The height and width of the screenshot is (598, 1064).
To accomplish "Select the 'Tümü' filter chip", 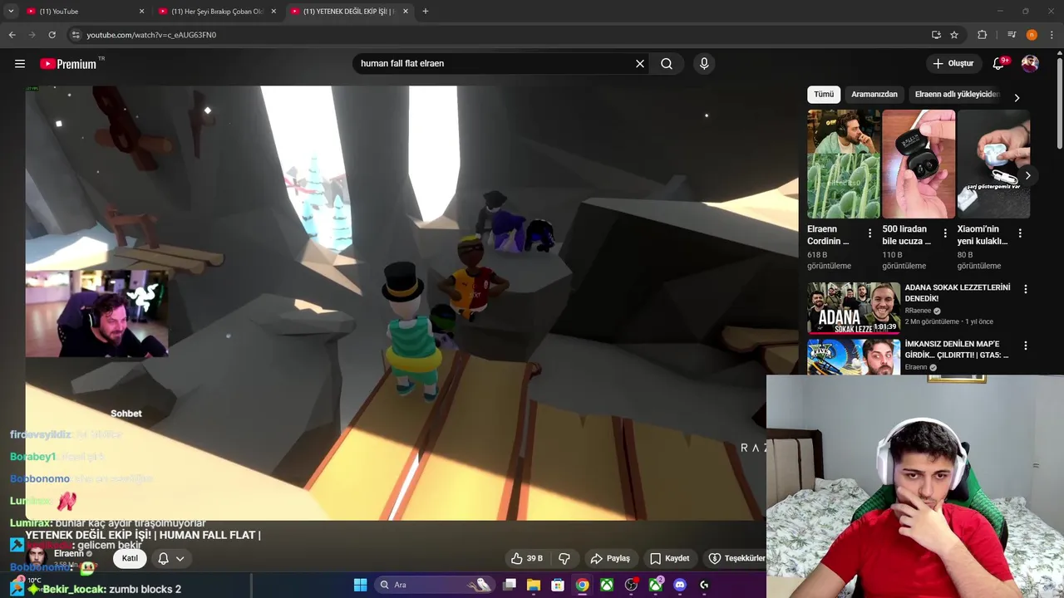I will [824, 94].
